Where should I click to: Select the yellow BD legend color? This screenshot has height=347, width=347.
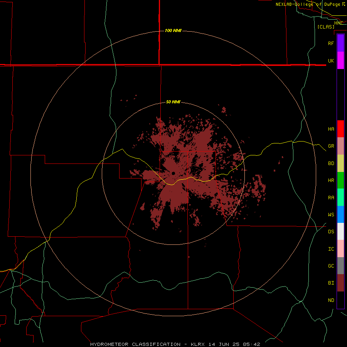(x=340, y=163)
